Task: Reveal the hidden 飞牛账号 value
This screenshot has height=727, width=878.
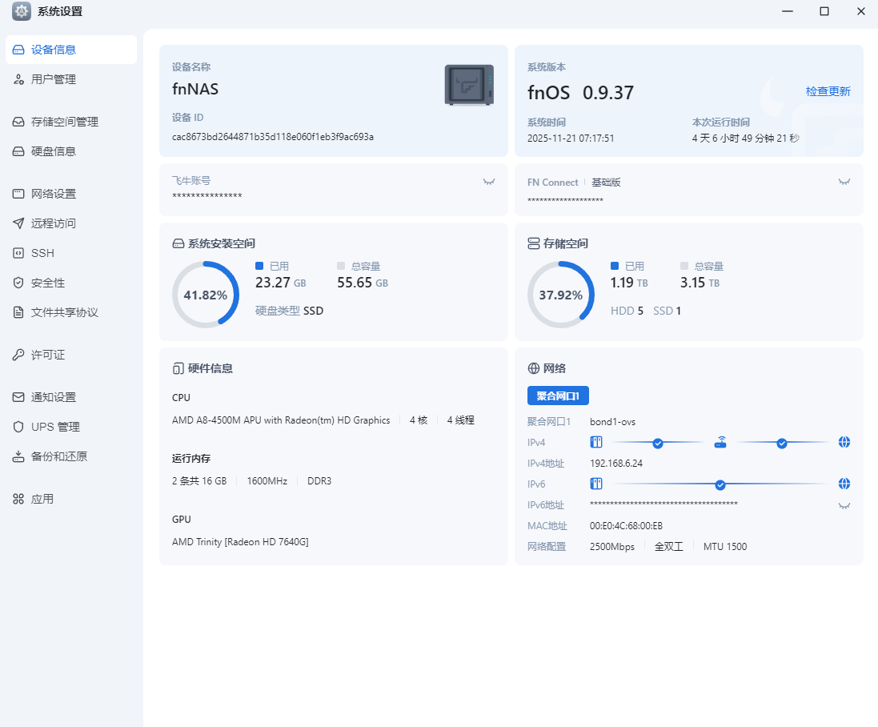Action: (x=488, y=182)
